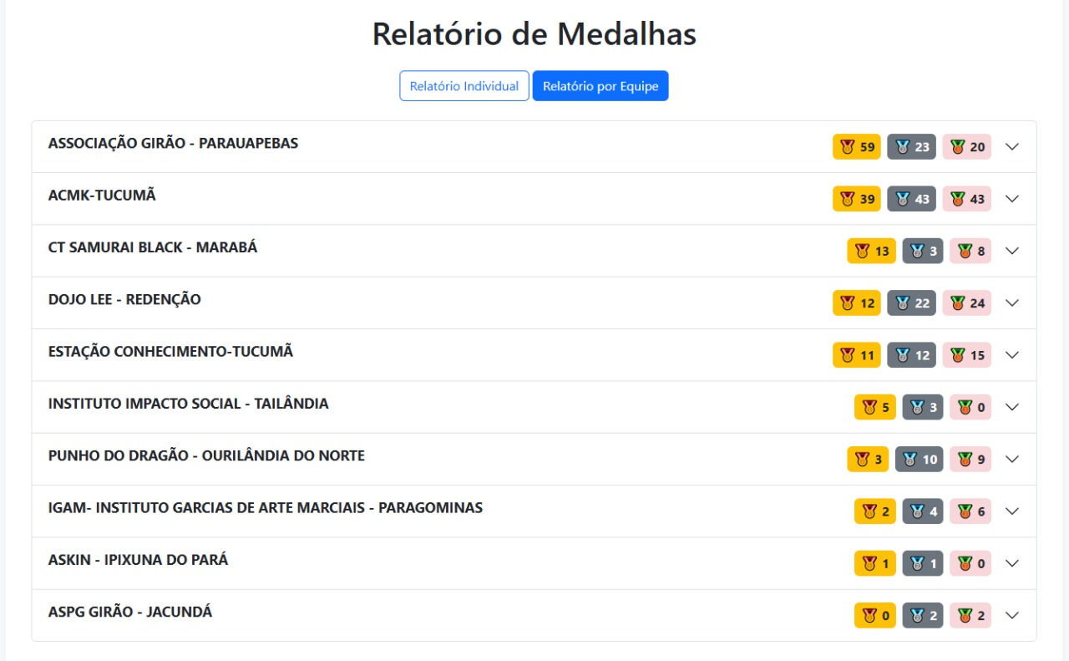This screenshot has width=1069, height=661.
Task: Expand ACMK-Tucumã team details chevron
Action: coord(1012,199)
